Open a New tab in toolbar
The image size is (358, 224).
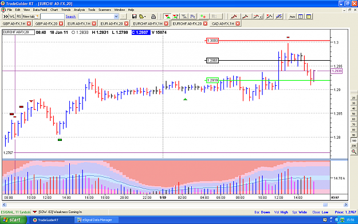30,17
